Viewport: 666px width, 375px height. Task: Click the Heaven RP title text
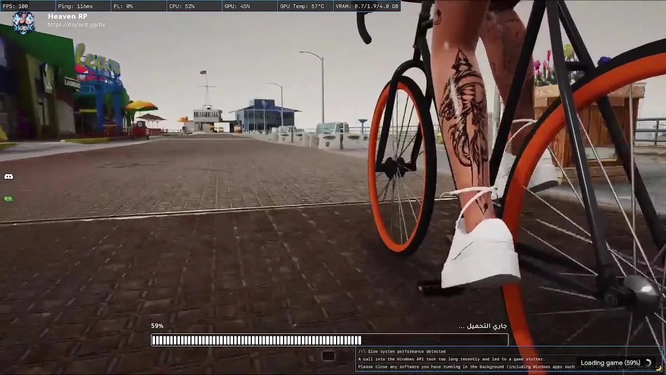point(68,16)
